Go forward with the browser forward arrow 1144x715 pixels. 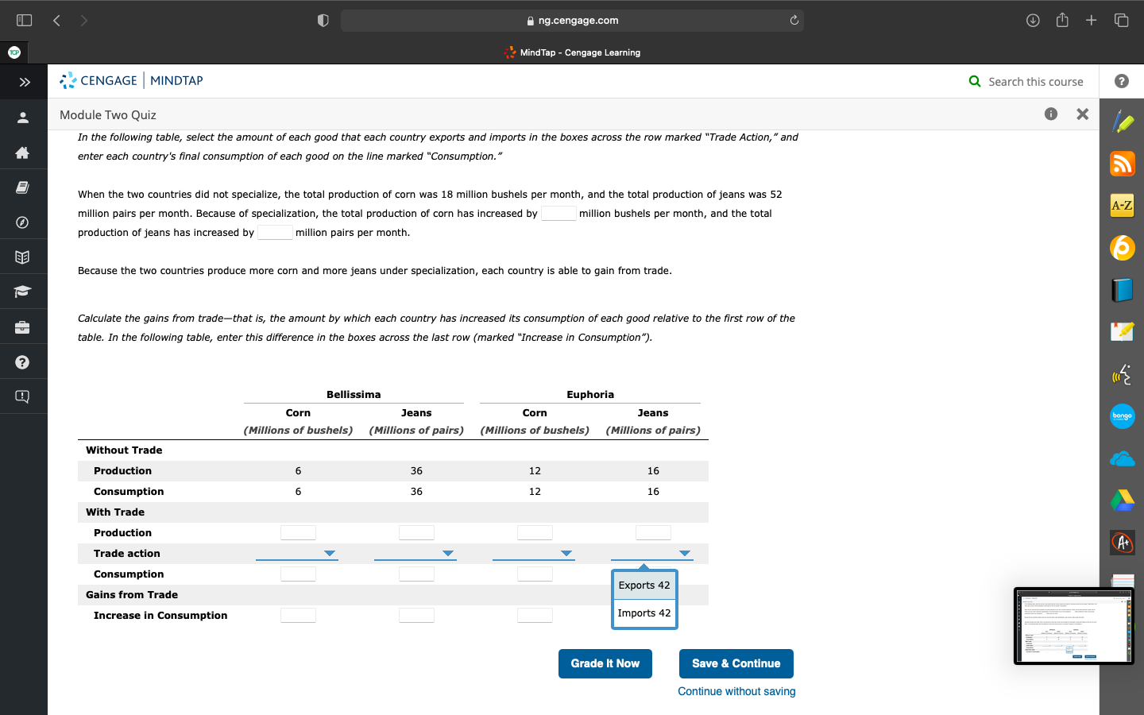(84, 20)
